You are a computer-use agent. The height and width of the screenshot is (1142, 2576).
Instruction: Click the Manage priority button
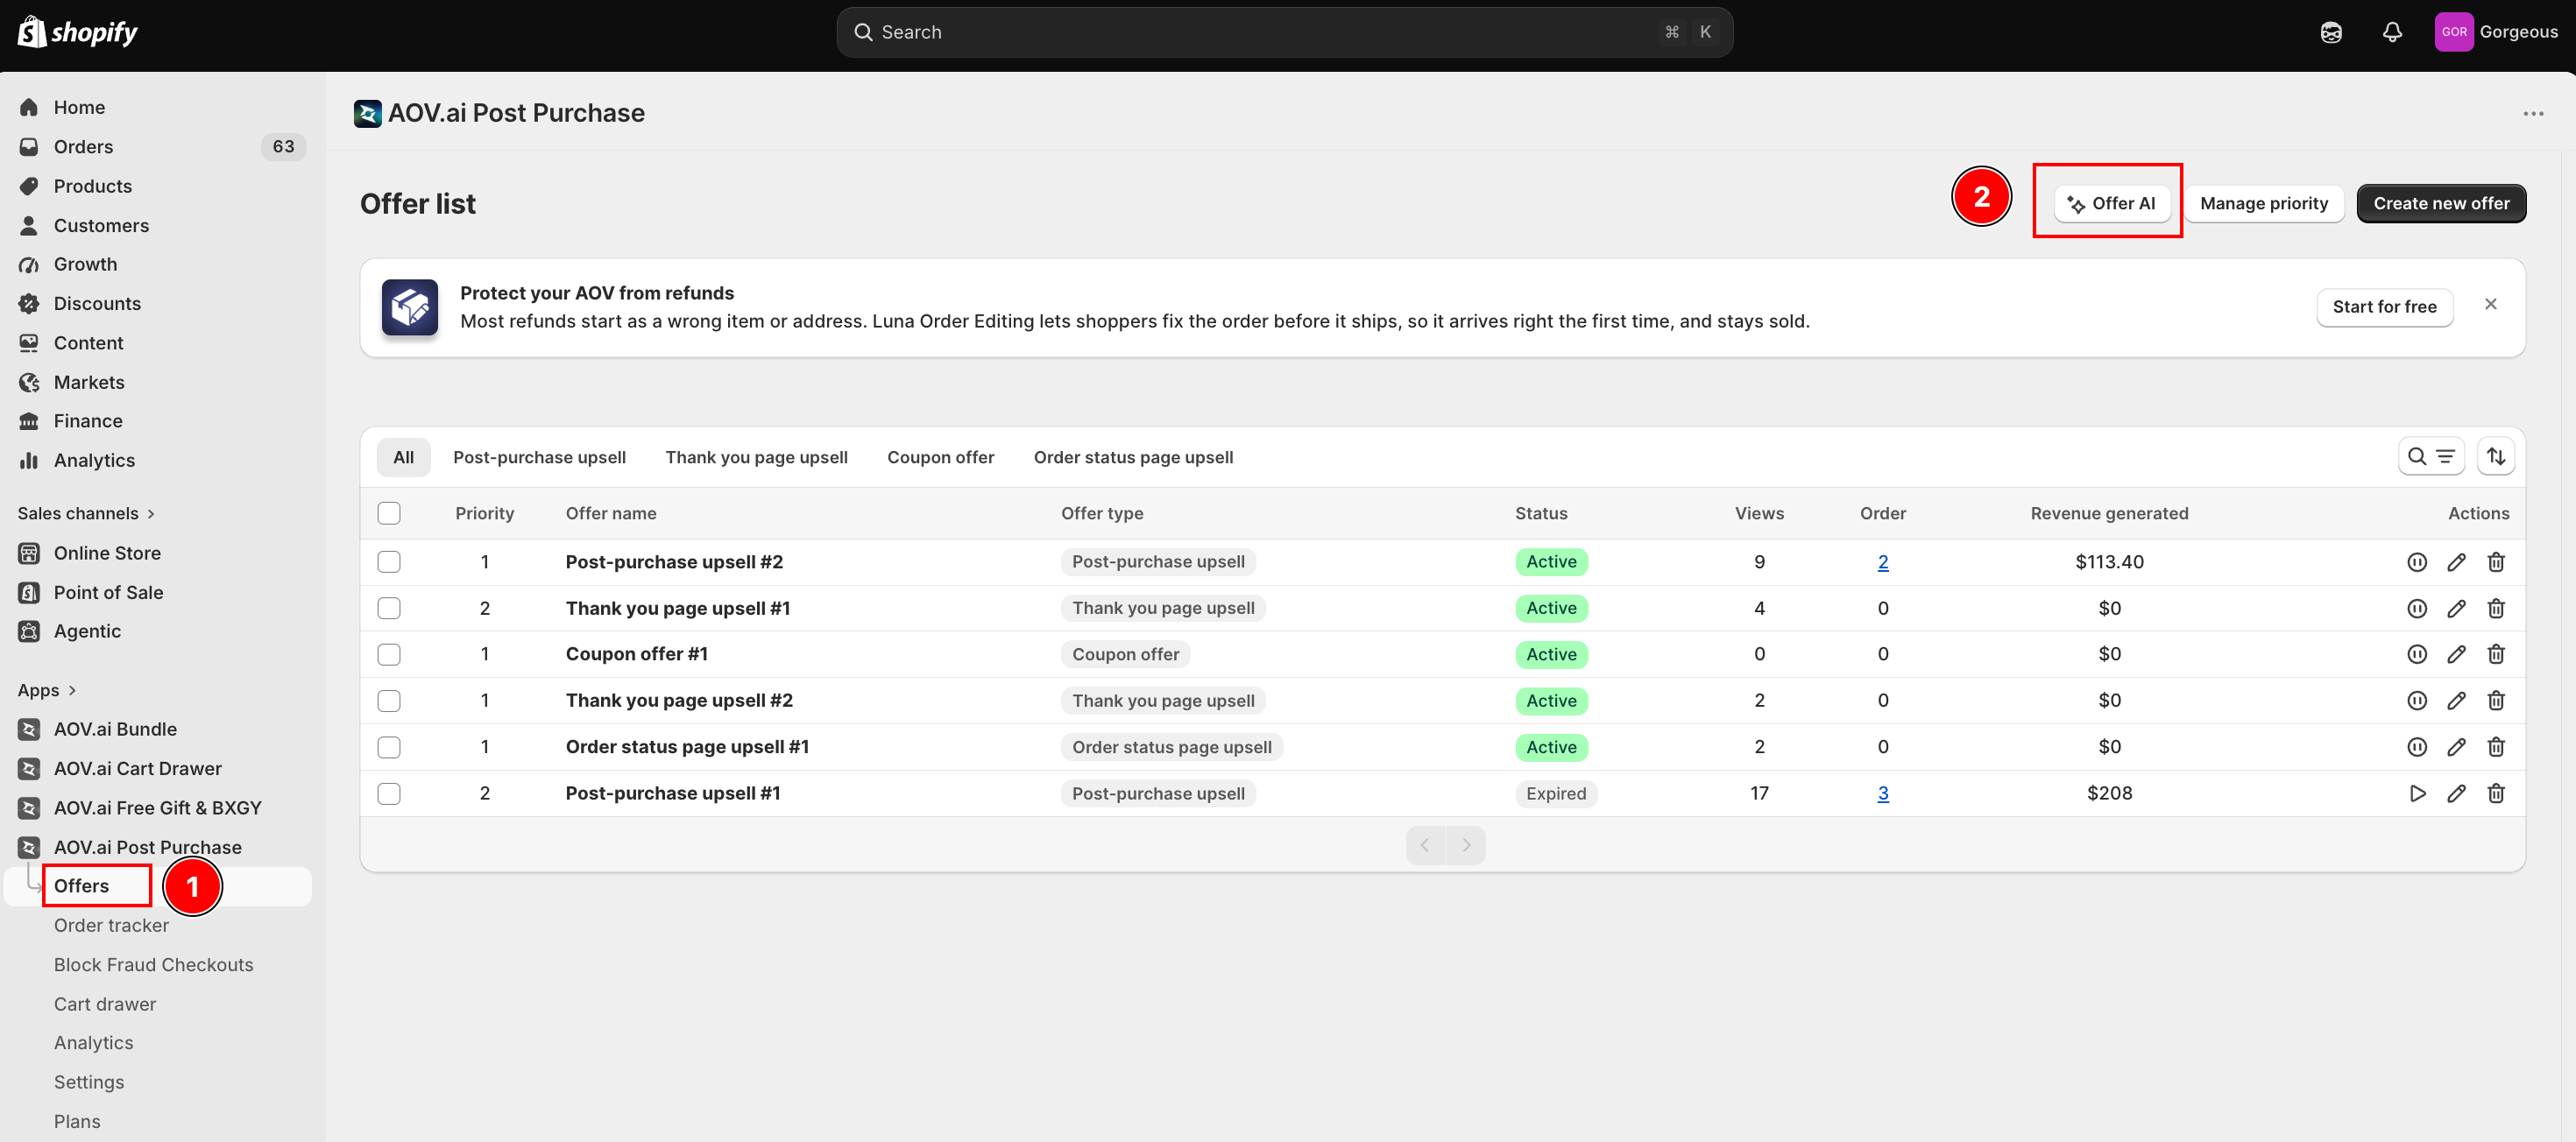[x=2264, y=203]
